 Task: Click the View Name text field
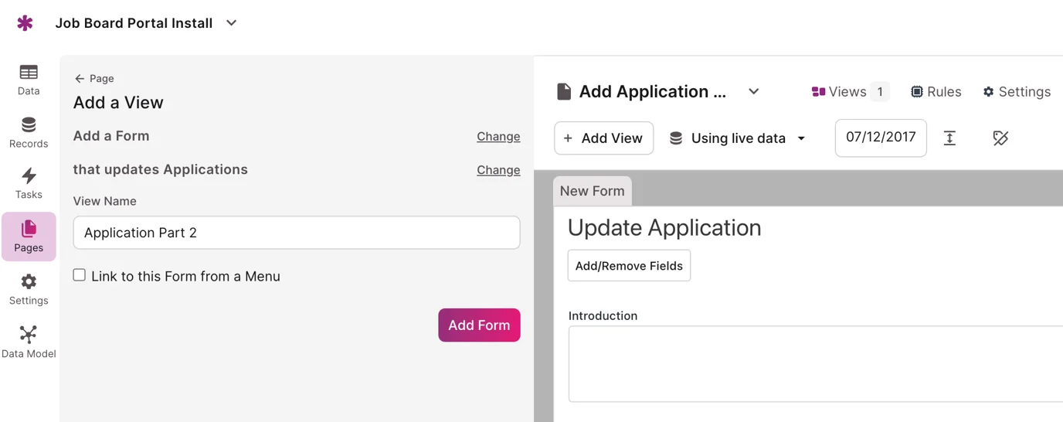click(x=296, y=233)
